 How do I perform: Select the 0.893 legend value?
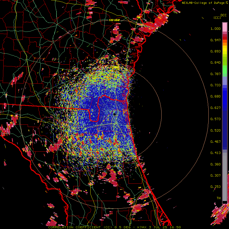[x=216, y=51]
